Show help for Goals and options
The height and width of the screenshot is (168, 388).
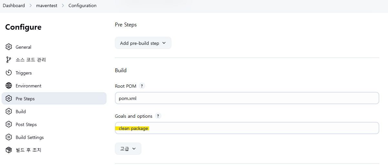[x=158, y=116]
